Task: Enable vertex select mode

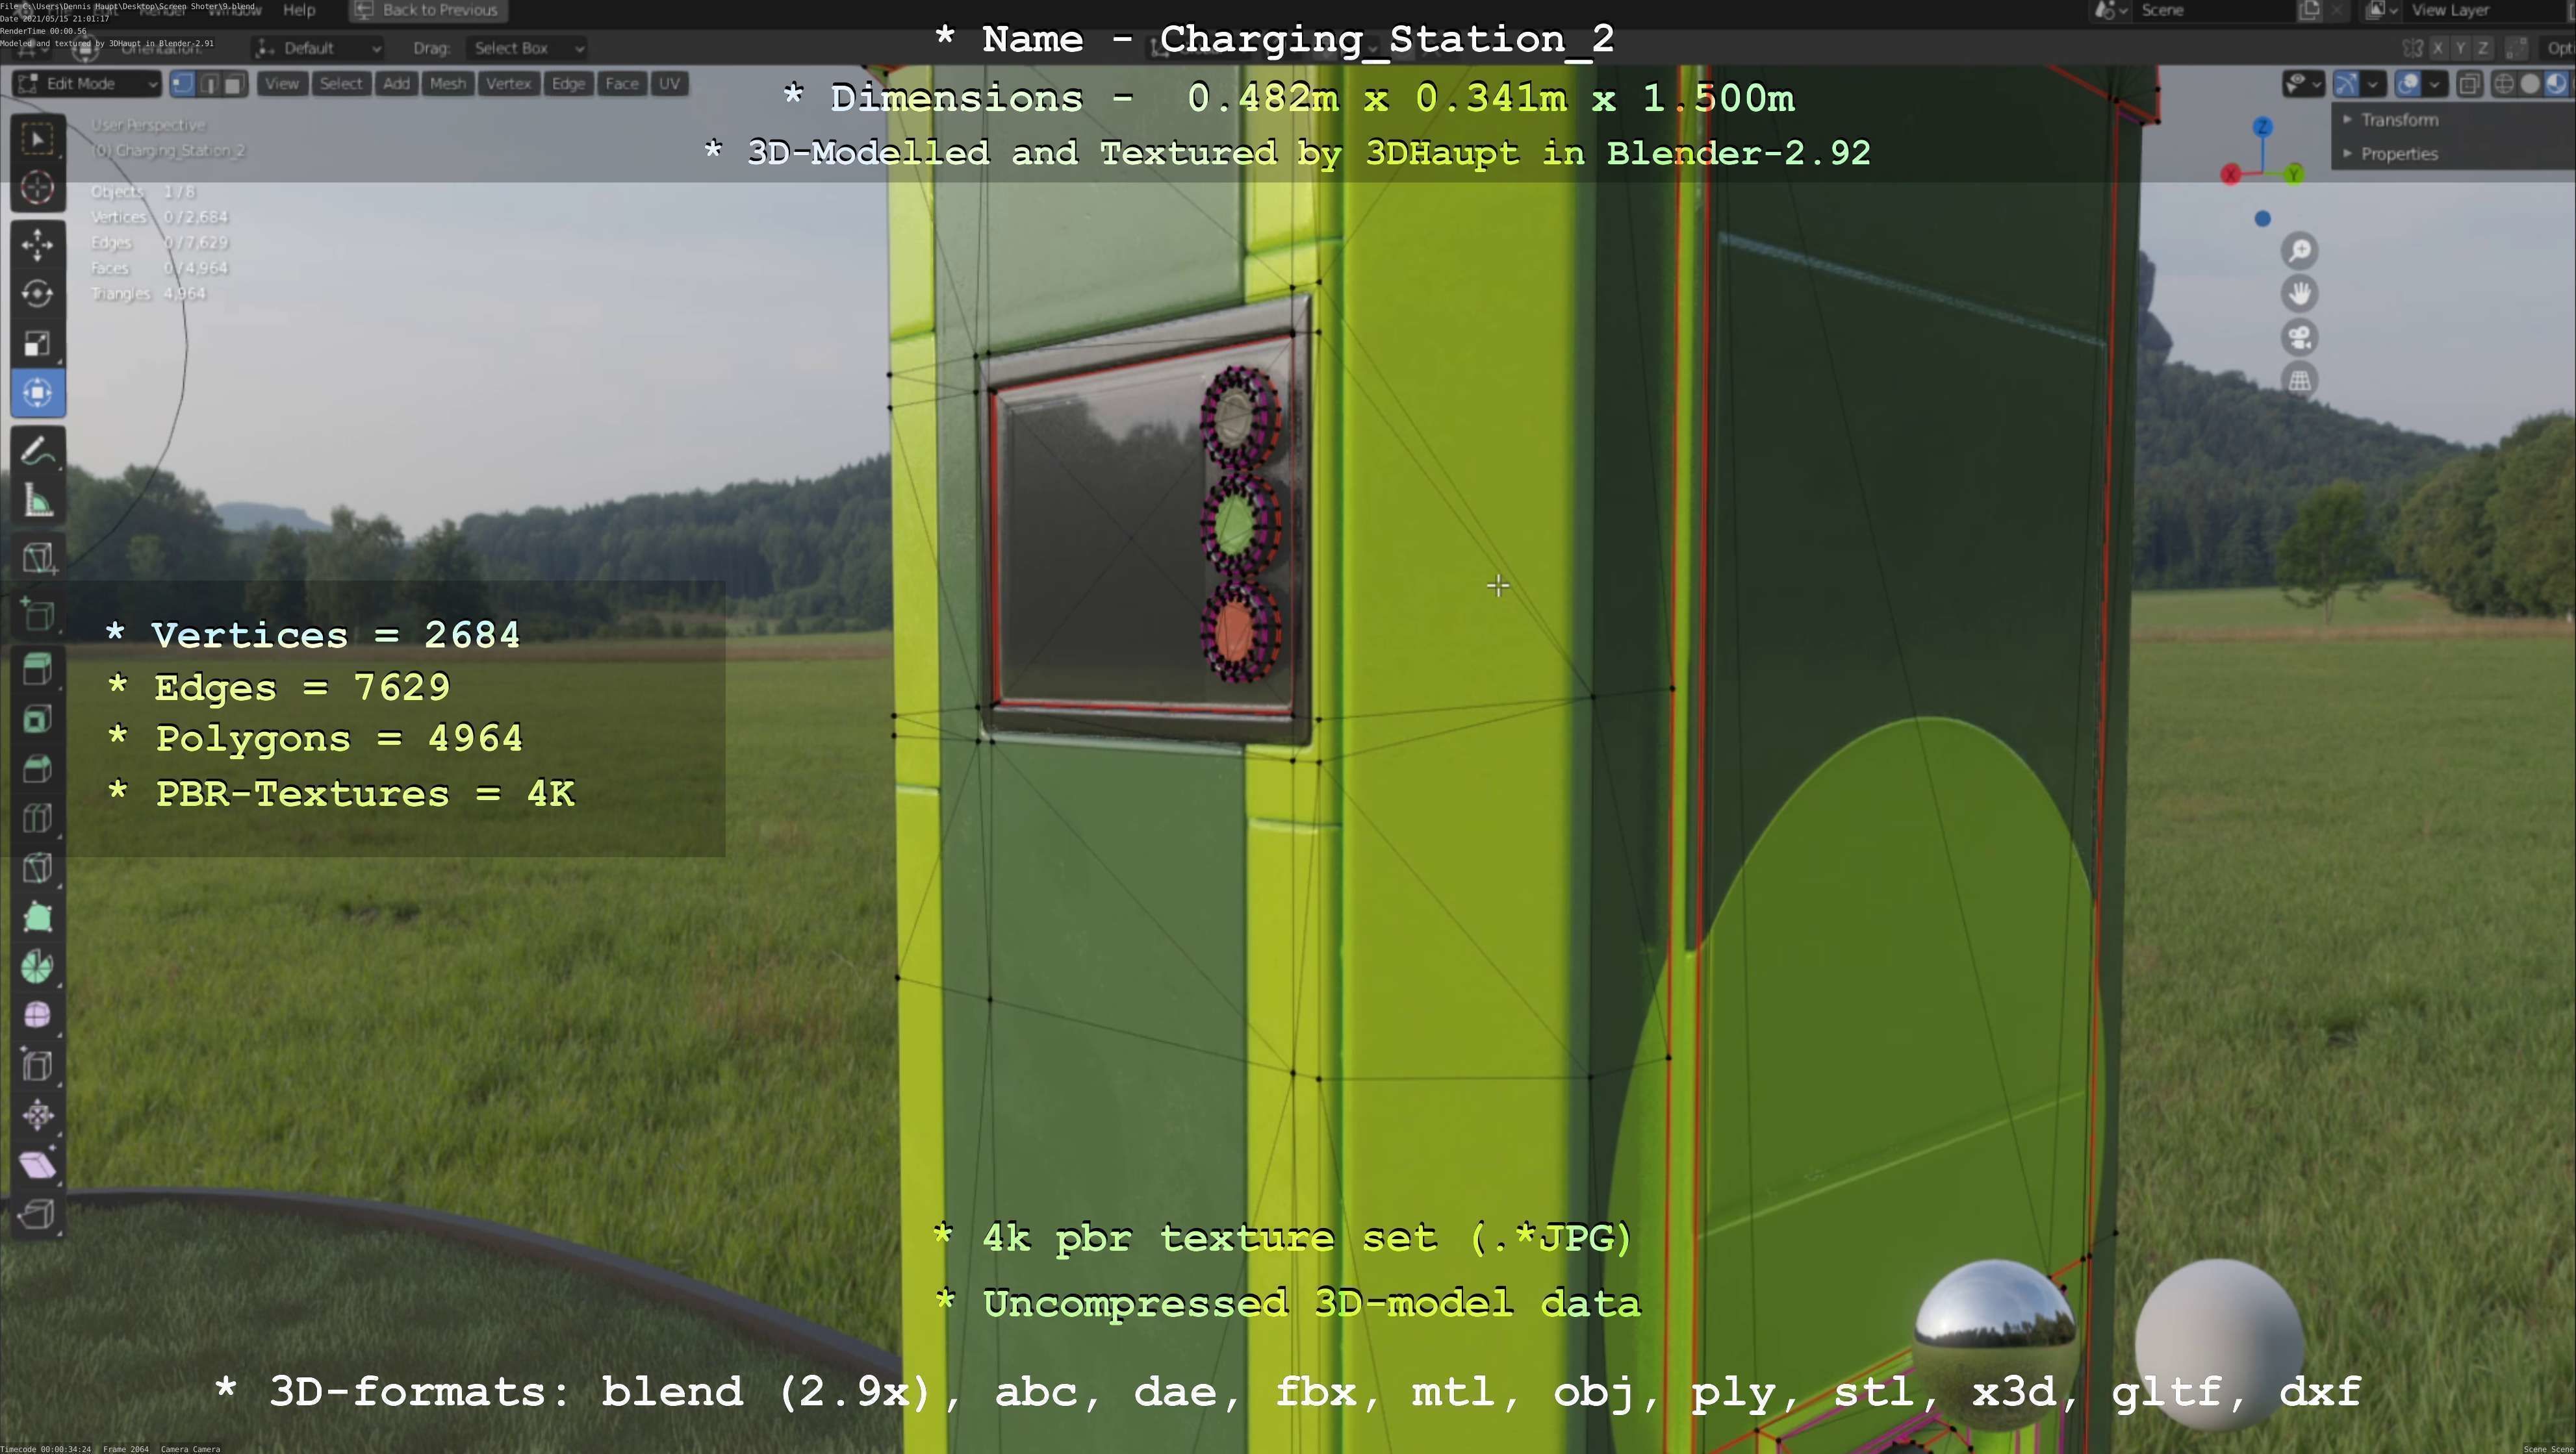Action: pyautogui.click(x=182, y=84)
